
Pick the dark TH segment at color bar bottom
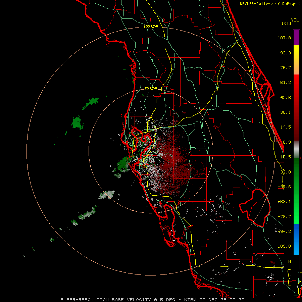coord(296,262)
